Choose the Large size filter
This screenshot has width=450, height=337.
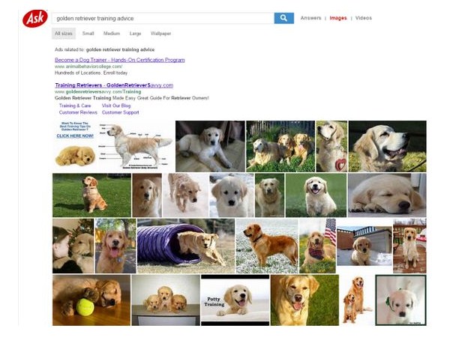tap(135, 34)
